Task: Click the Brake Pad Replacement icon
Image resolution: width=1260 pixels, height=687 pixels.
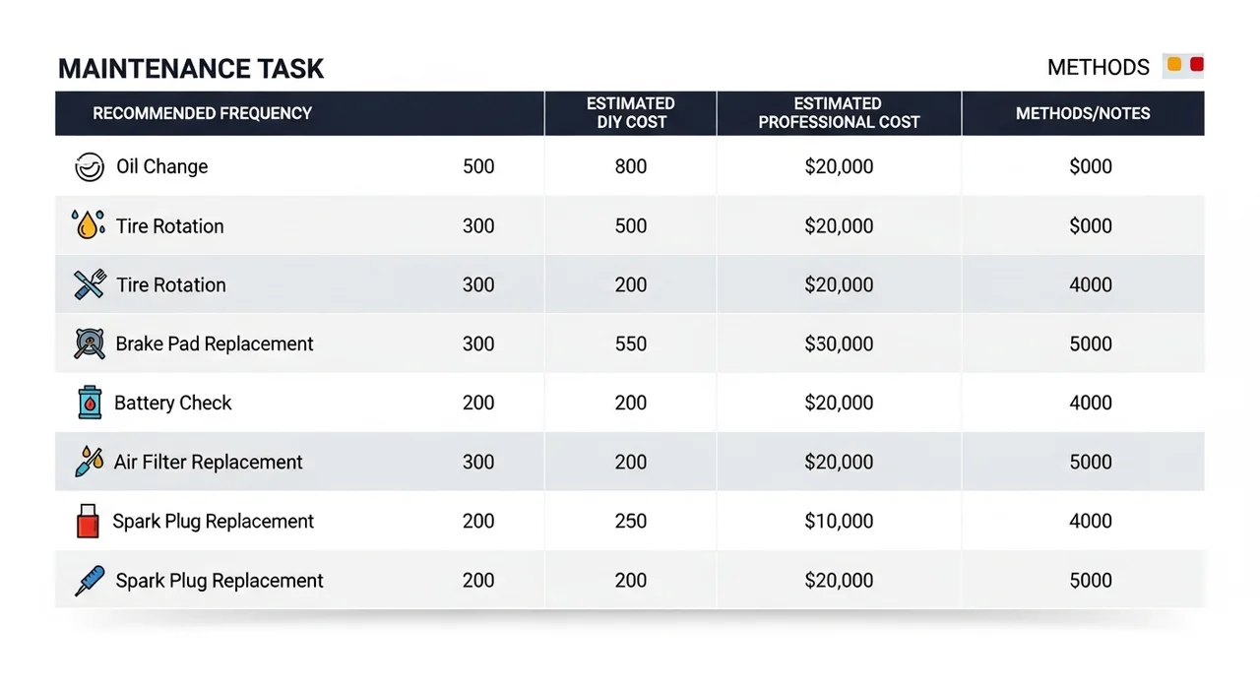Action: (x=90, y=343)
